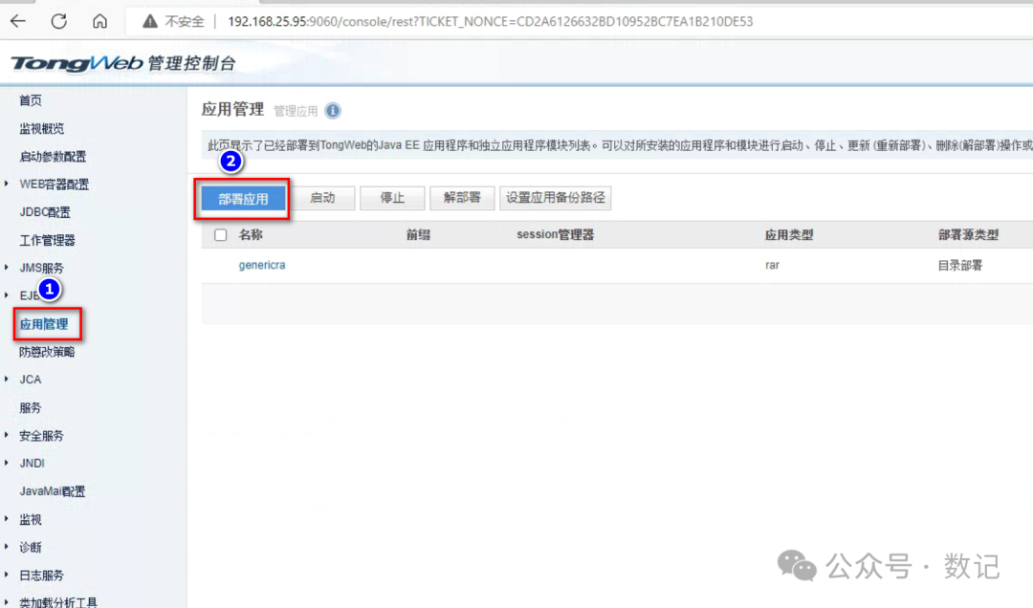Click the 日志服务 sidebar label
1033x608 pixels.
pos(41,575)
